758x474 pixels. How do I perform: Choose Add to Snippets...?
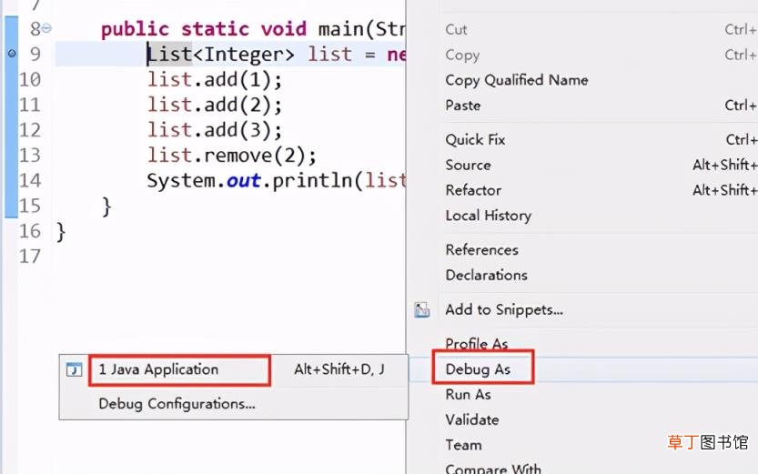tap(504, 309)
